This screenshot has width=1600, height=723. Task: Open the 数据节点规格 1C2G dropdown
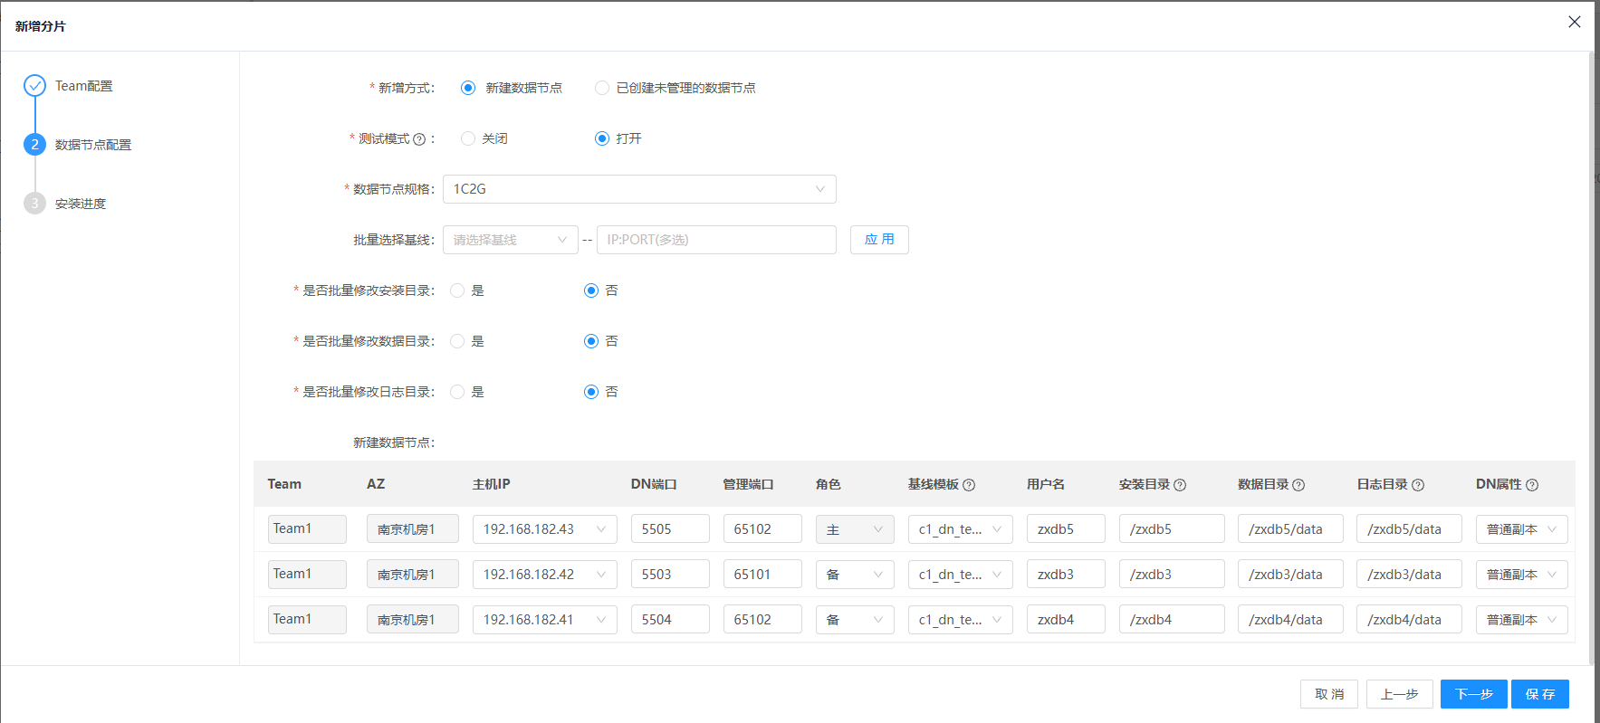(x=639, y=189)
